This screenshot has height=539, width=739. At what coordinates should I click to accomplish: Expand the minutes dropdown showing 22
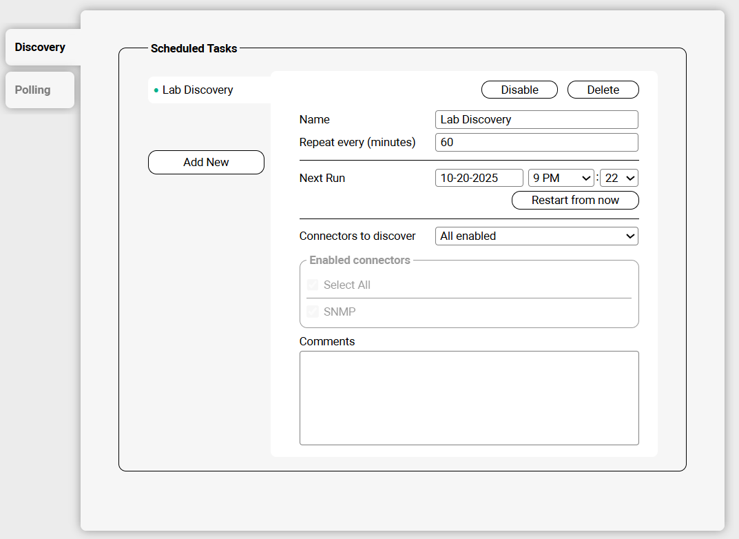tap(619, 179)
